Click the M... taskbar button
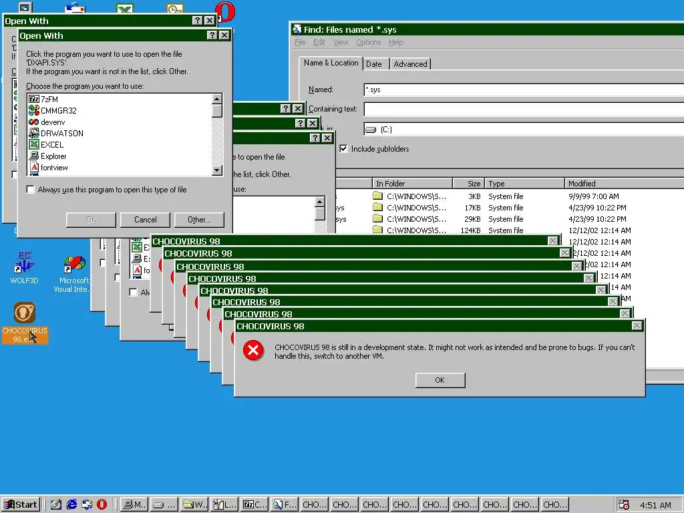The width and height of the screenshot is (684, 513). pos(134,505)
